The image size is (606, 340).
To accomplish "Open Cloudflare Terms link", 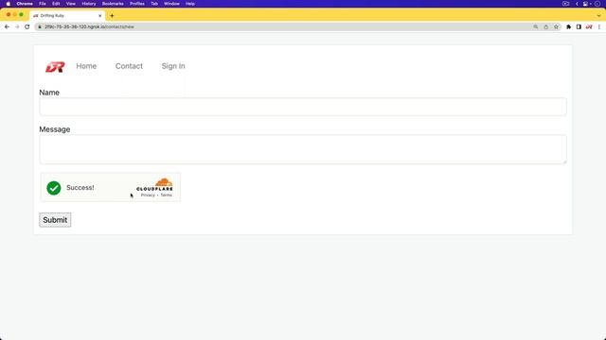I will 167,195.
